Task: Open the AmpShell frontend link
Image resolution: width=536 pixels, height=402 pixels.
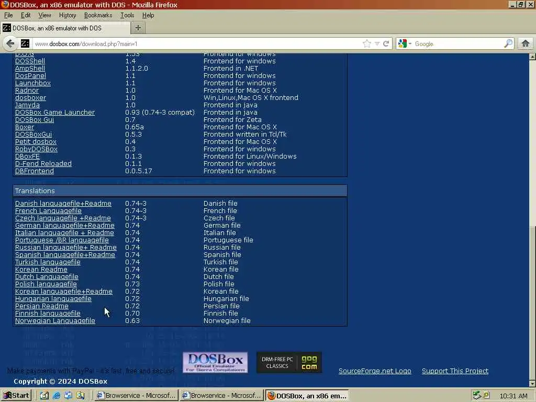Action: tap(30, 69)
